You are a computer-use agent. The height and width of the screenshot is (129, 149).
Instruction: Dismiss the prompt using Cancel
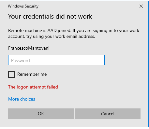[108, 114]
